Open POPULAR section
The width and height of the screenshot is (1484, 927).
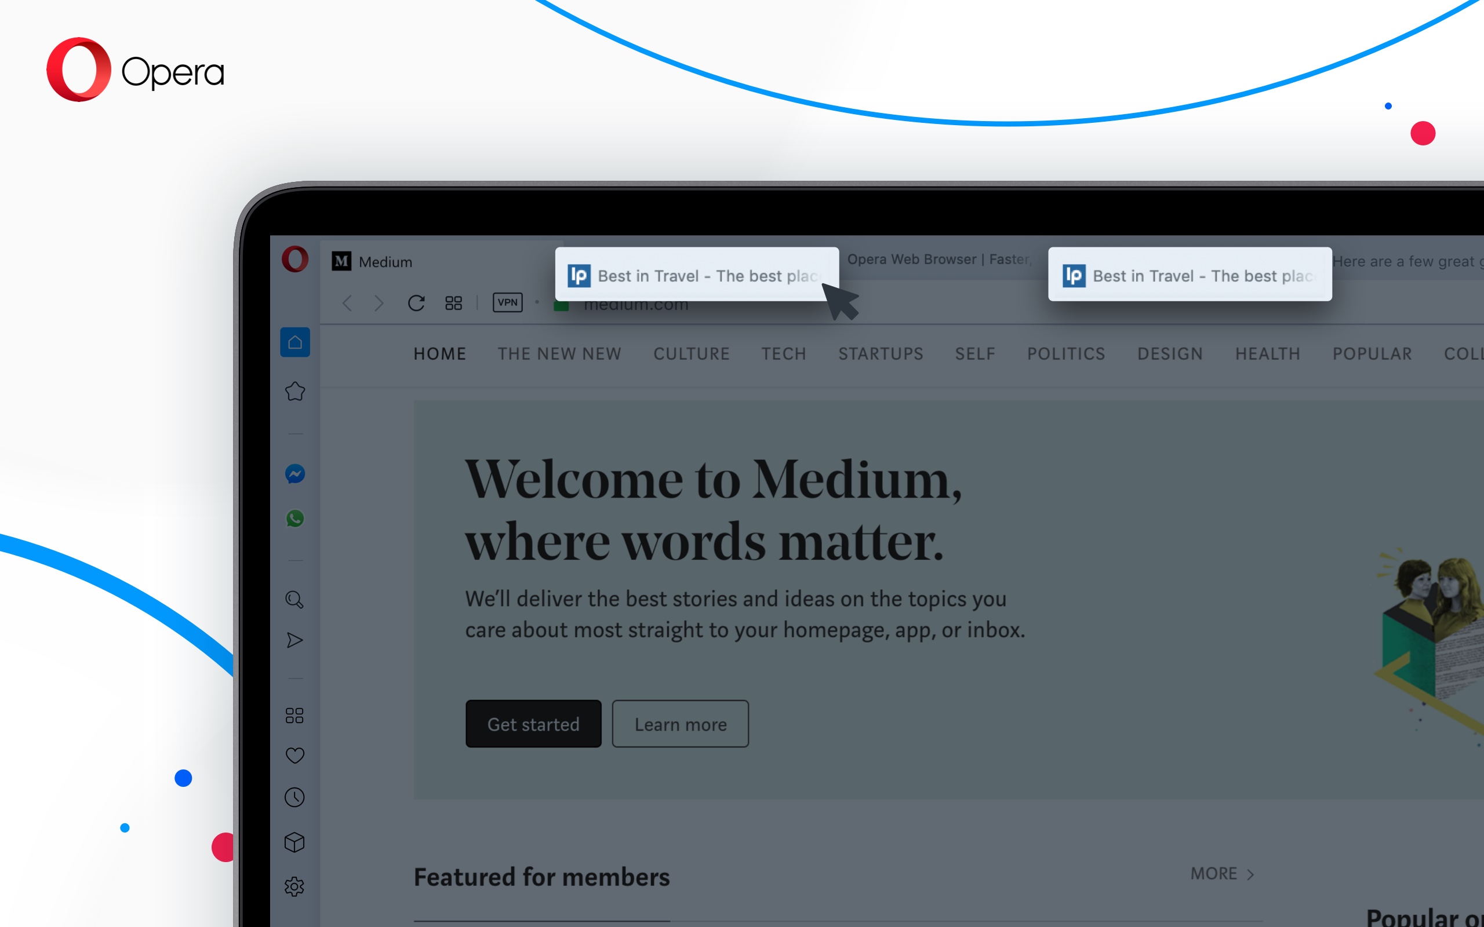(x=1372, y=354)
